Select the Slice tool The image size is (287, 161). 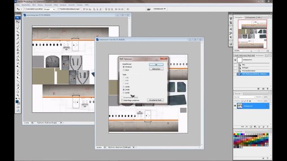(18, 38)
